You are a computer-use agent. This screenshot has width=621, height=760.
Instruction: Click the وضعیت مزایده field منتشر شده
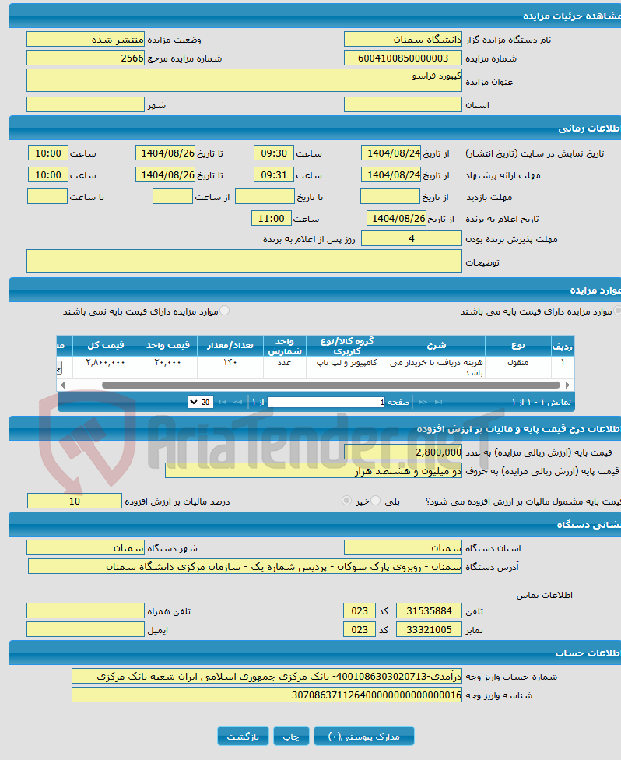[86, 39]
